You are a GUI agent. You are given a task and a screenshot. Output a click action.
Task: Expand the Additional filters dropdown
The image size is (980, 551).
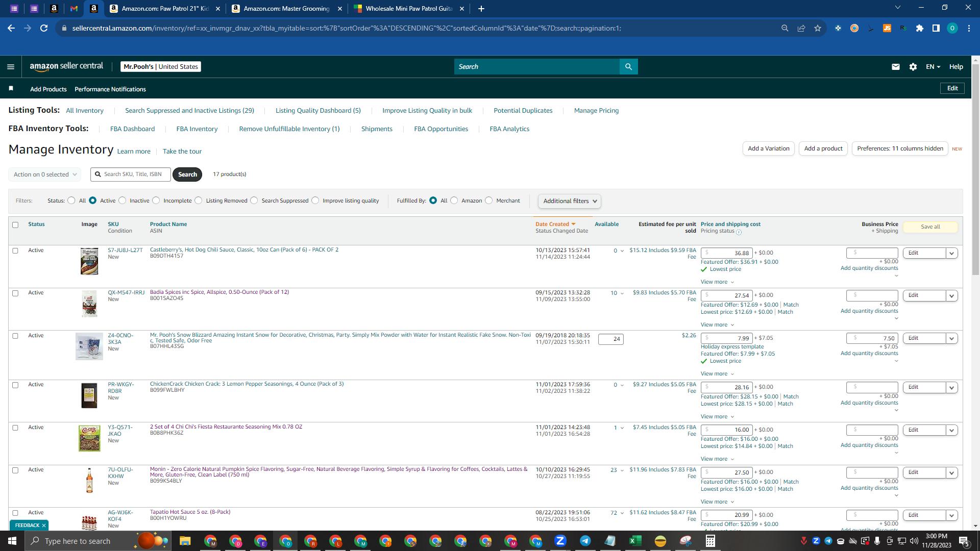click(x=569, y=201)
